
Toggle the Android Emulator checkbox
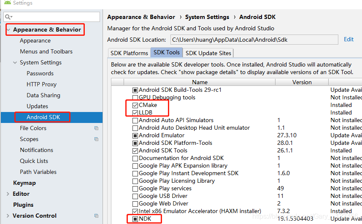point(135,136)
